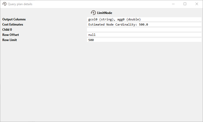203x122 pixels.
Task: Select the Child 0 property label
Action: [x=7, y=30]
